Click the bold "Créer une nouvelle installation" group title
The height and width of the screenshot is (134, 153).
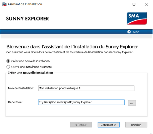(x=30, y=73)
